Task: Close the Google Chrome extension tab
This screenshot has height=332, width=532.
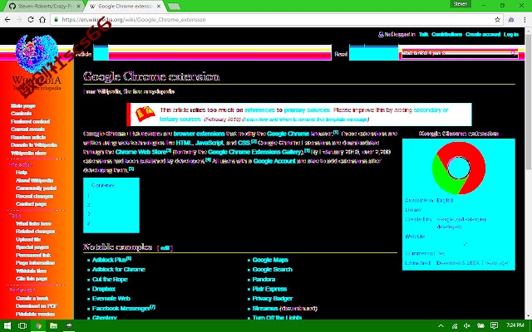Action: pyautogui.click(x=160, y=6)
